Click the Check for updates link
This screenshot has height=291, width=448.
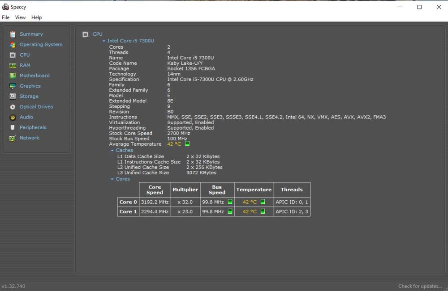tap(420, 286)
